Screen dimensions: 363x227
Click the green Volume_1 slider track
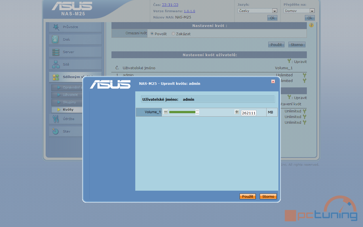pyautogui.click(x=182, y=112)
